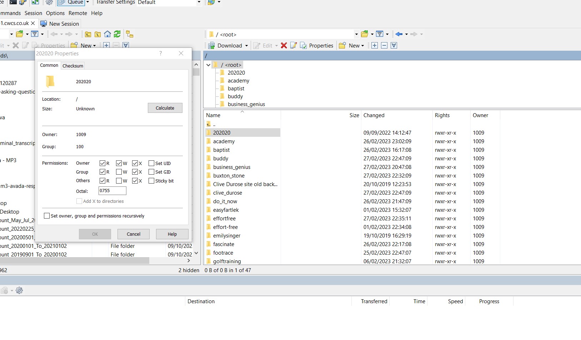Check Set owner, group and permissions recursively
Viewport: 581px width, 340px height.
47,216
